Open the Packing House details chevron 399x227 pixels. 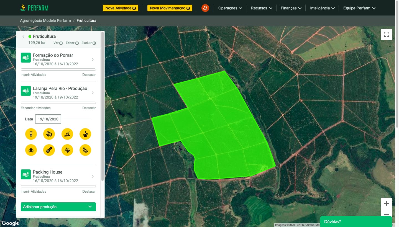(x=93, y=176)
